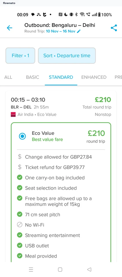Switch to the BASIC fare tab
122x277 pixels.
point(33,77)
